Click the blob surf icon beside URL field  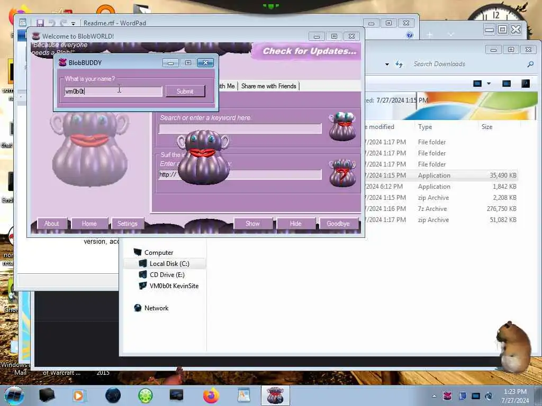342,173
